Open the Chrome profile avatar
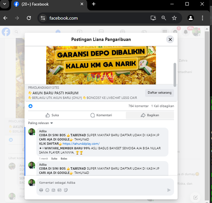The image size is (212, 203). click(x=191, y=18)
